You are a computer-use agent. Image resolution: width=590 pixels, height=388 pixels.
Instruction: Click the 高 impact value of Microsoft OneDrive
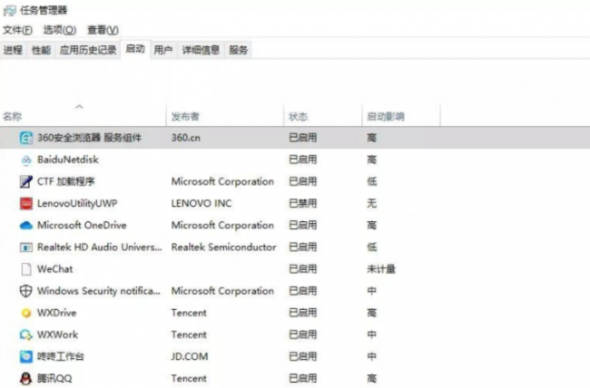pos(372,225)
